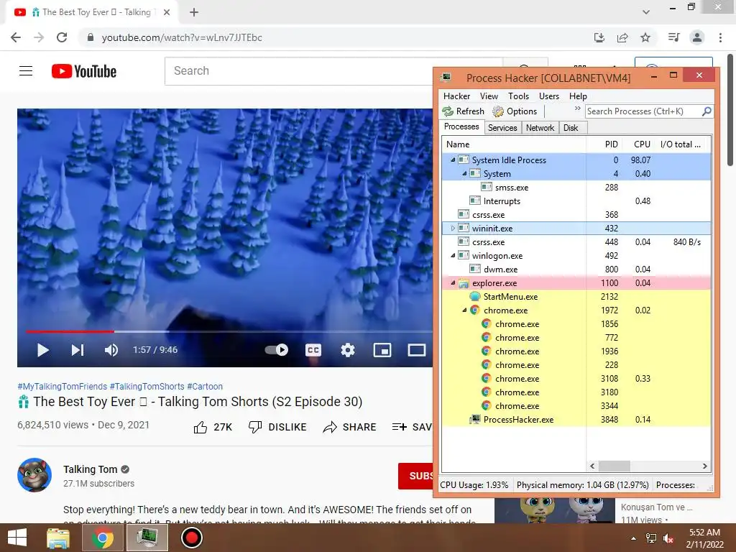Collapse the winlogon.exe tree node
This screenshot has width=736, height=552.
tap(453, 256)
